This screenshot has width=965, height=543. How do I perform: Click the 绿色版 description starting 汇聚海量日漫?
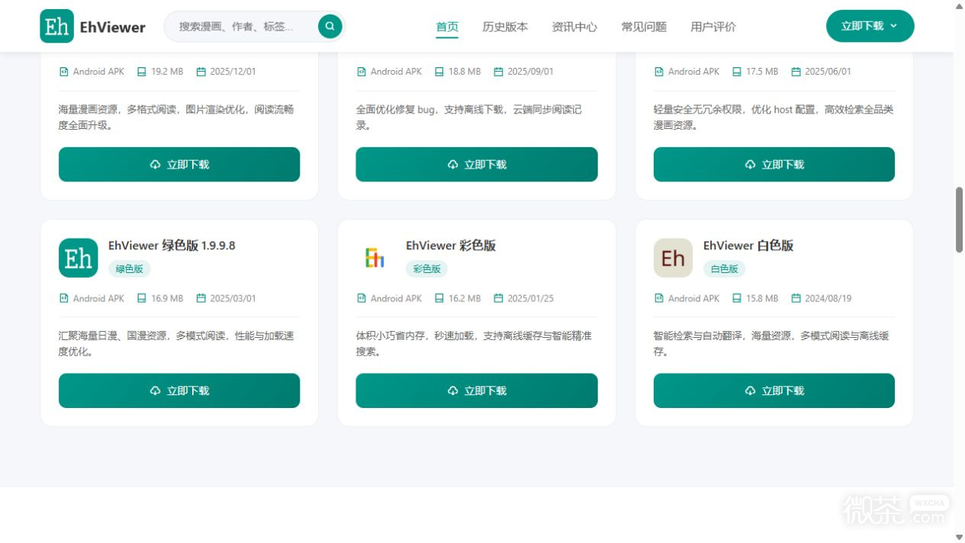pos(176,344)
